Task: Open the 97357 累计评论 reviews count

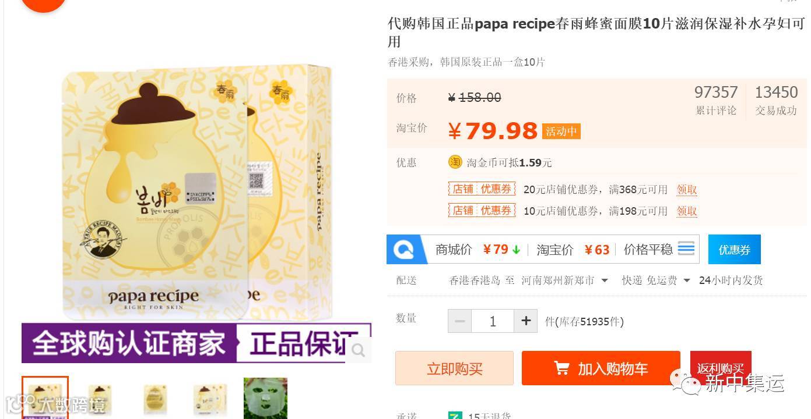Action: point(716,100)
